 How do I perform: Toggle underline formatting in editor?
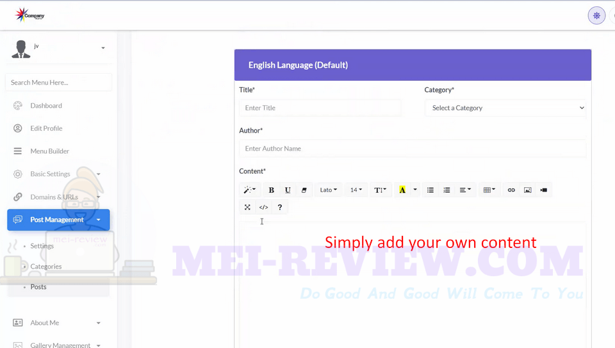tap(288, 190)
